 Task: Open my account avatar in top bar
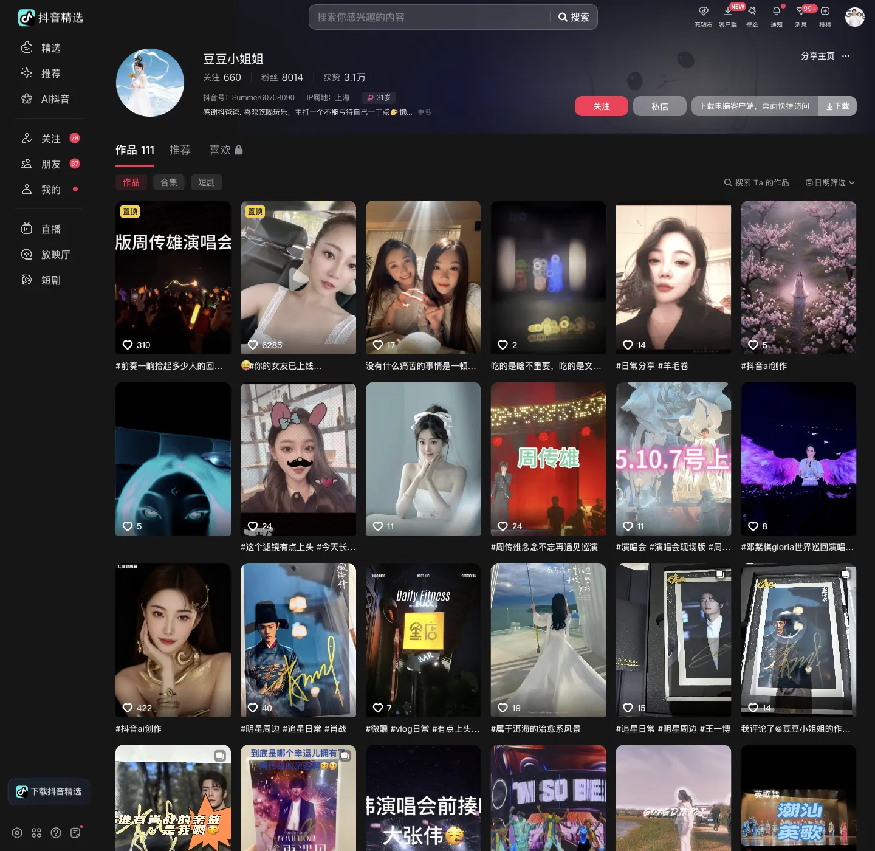click(x=854, y=17)
